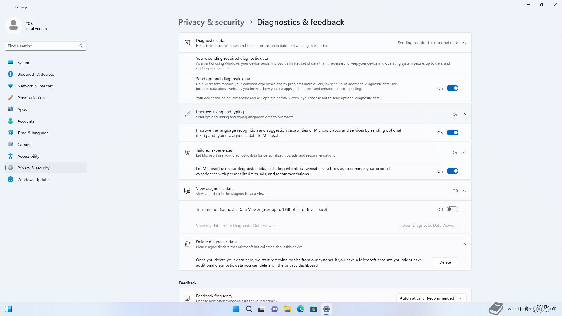Click the Feedback frequency calendar icon
Viewport: 562px width, 316px height.
pos(187,298)
